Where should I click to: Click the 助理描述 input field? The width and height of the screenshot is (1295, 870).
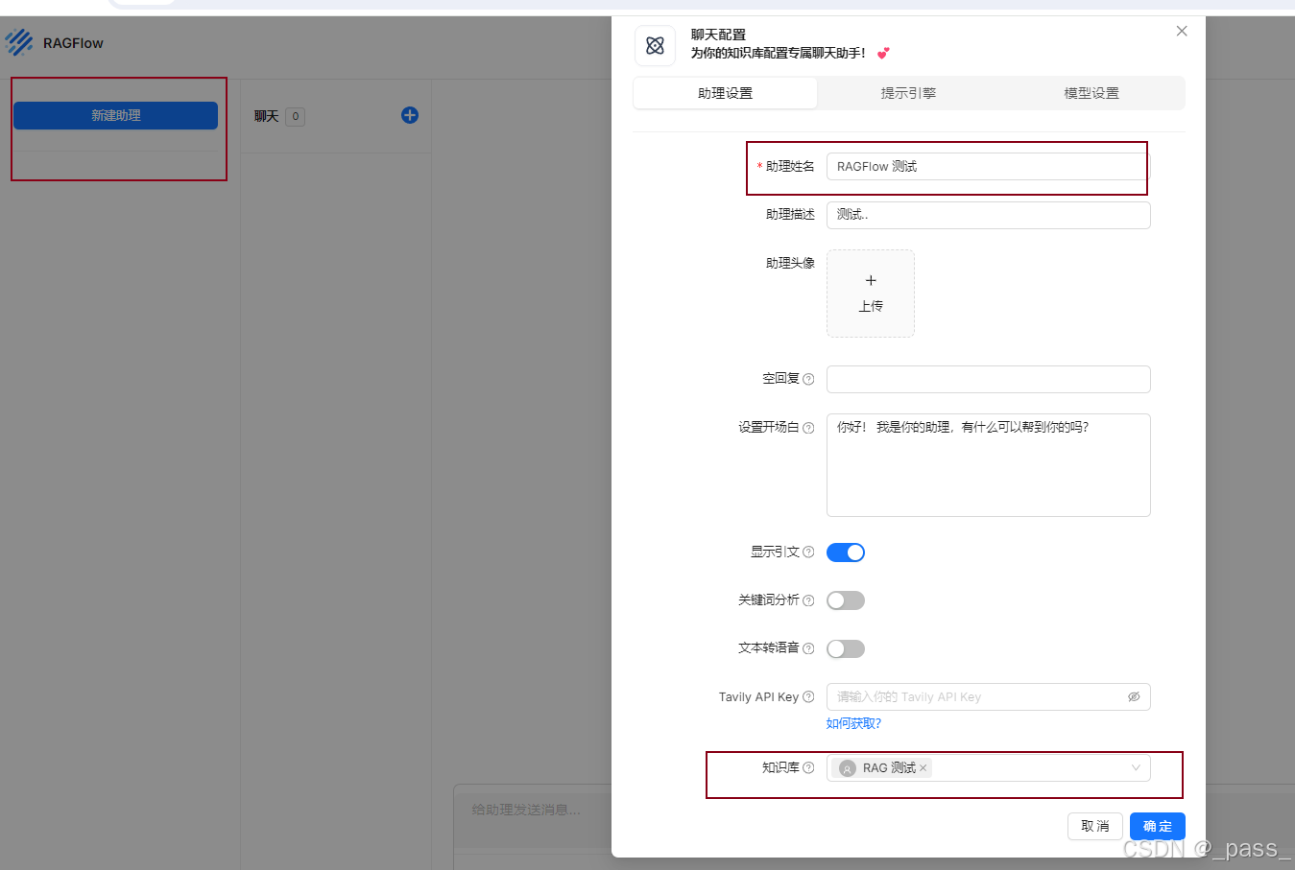(x=989, y=215)
